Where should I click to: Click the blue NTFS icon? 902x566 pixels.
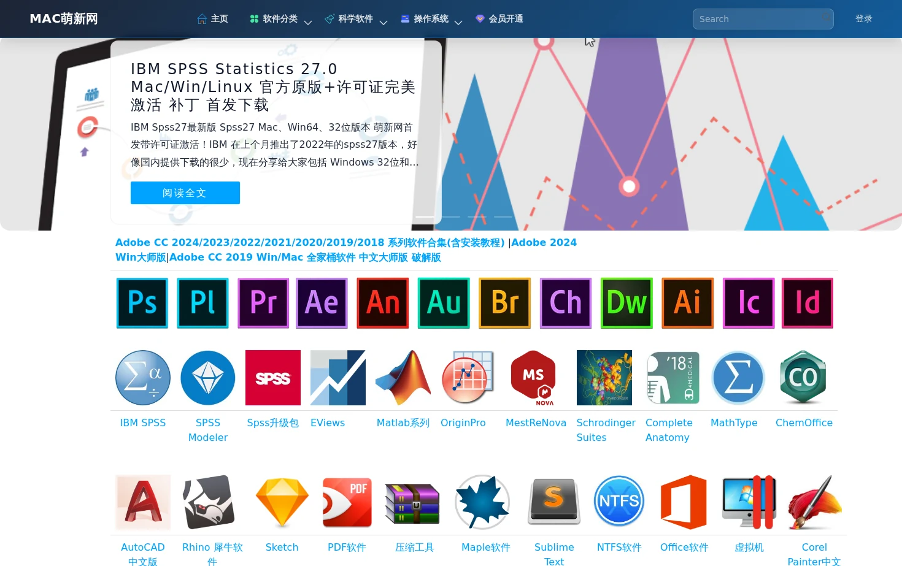click(619, 502)
